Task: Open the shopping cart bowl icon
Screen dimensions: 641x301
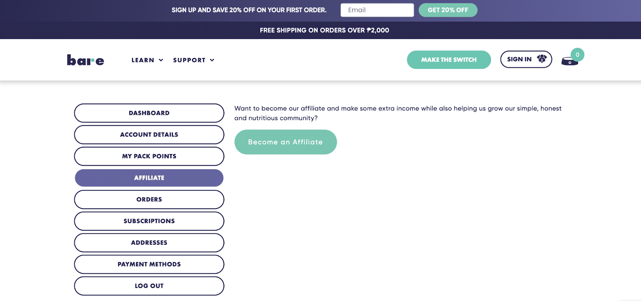Action: click(569, 62)
